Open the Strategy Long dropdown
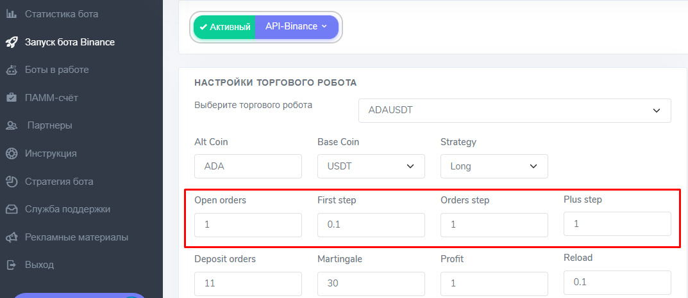The width and height of the screenshot is (688, 298). [x=494, y=166]
